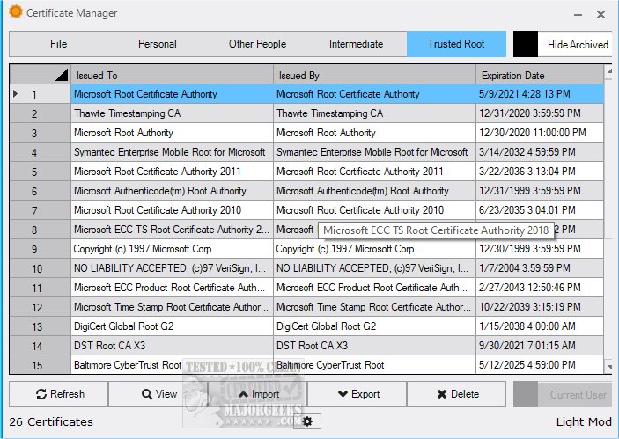Select Issued To 'Microsoft Root Certificate Authority 2011'
This screenshot has height=439, width=619.
[172, 172]
